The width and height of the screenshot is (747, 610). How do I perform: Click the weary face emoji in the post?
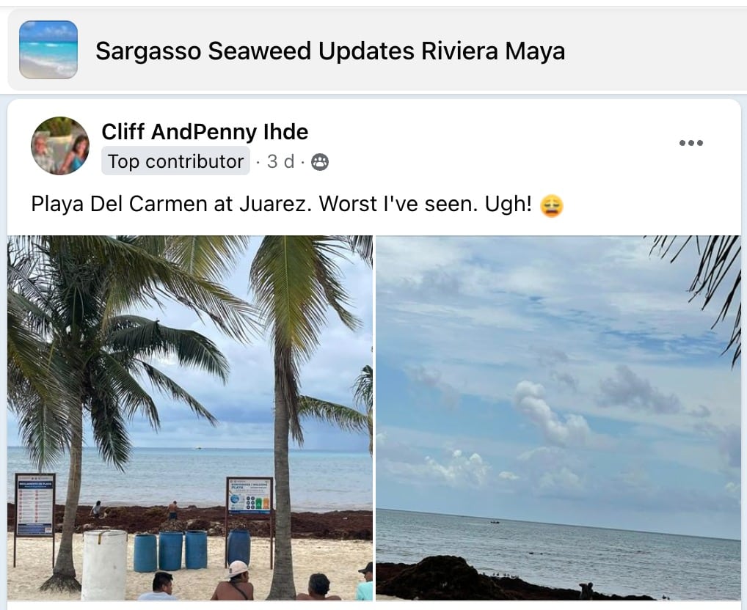pyautogui.click(x=552, y=206)
